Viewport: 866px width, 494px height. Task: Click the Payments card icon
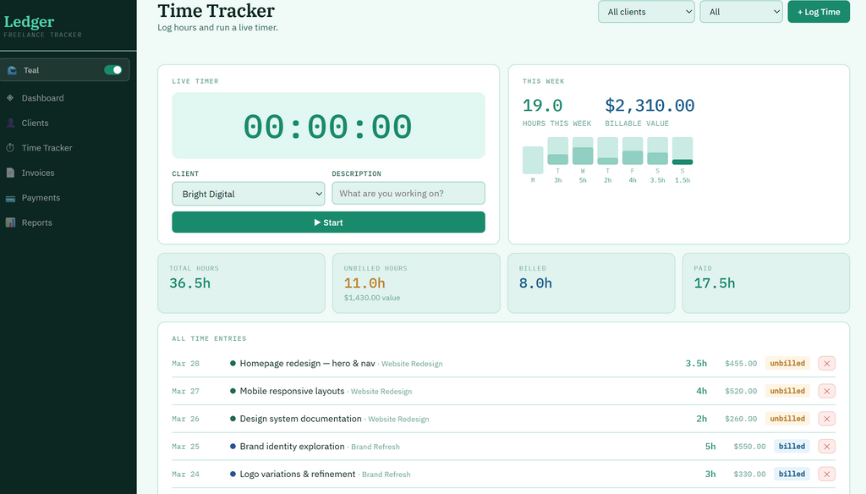(10, 198)
